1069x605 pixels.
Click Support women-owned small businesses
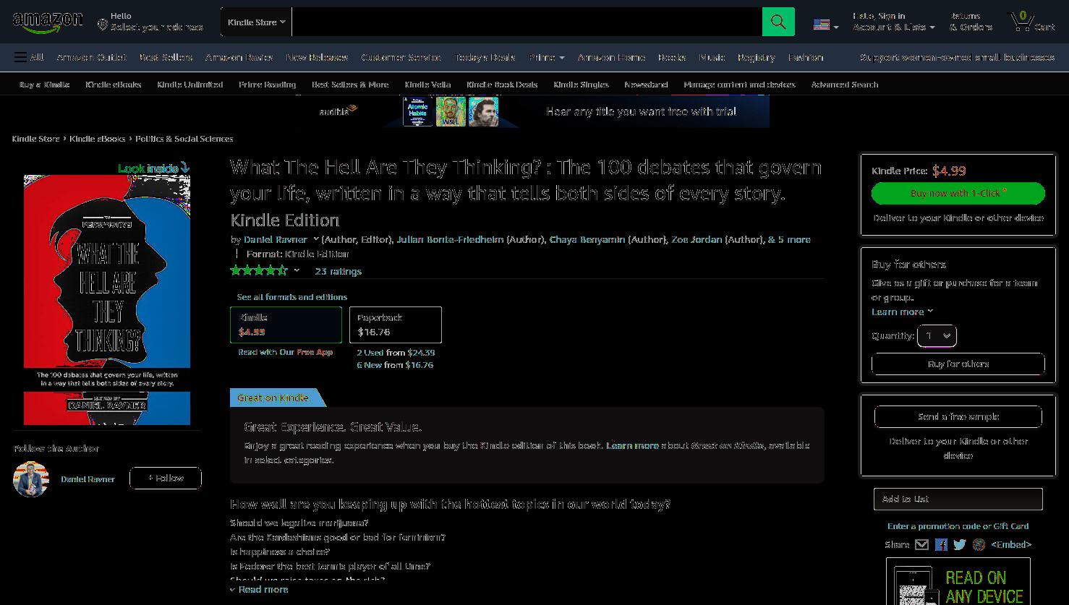(957, 57)
